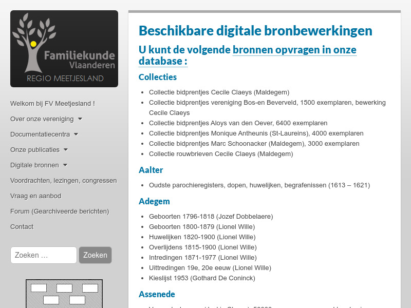Open "Welkom bij FV Meetjesland !" page

click(52, 103)
